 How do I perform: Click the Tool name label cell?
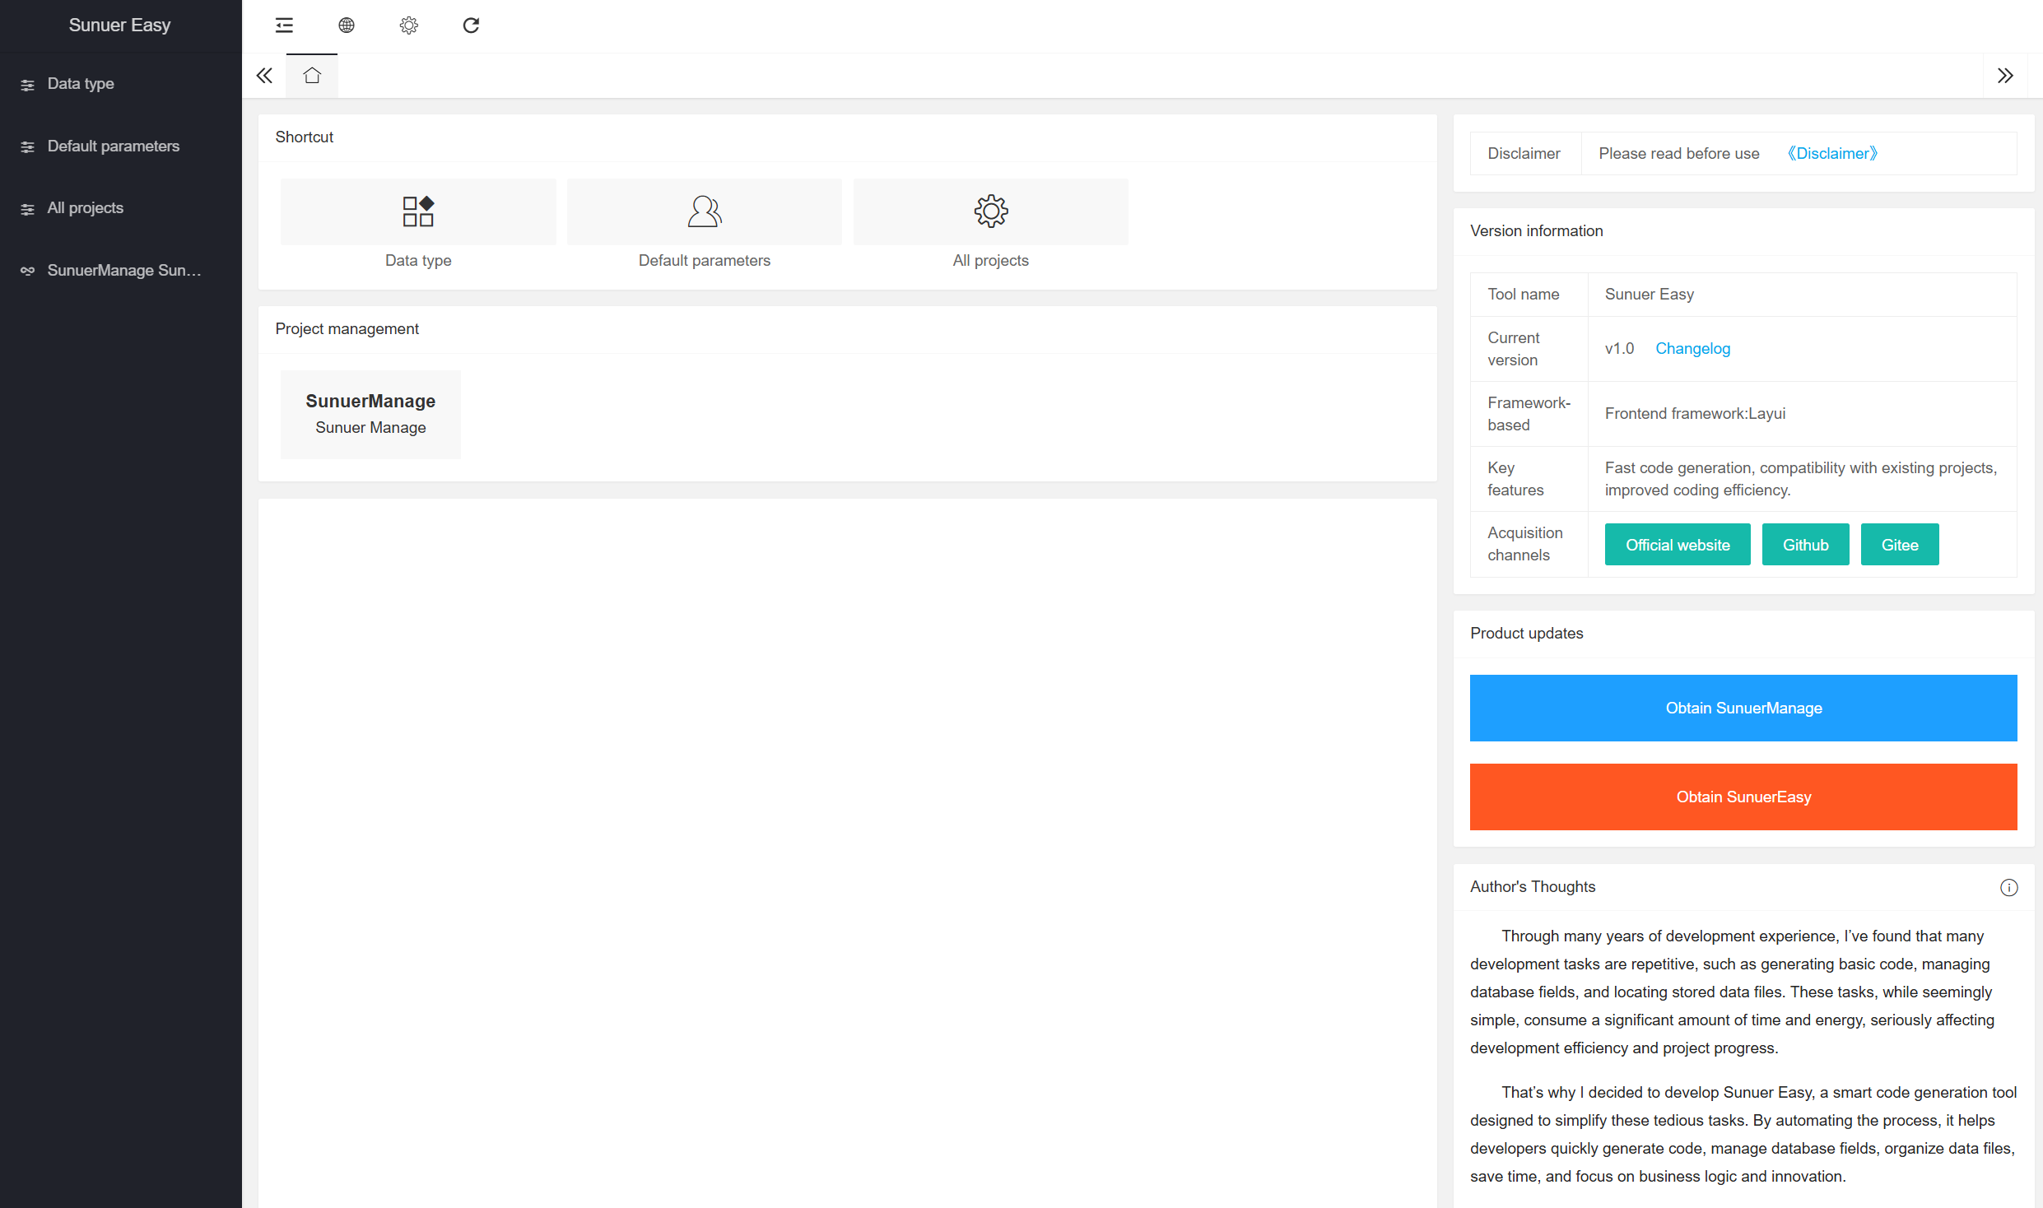pos(1529,295)
